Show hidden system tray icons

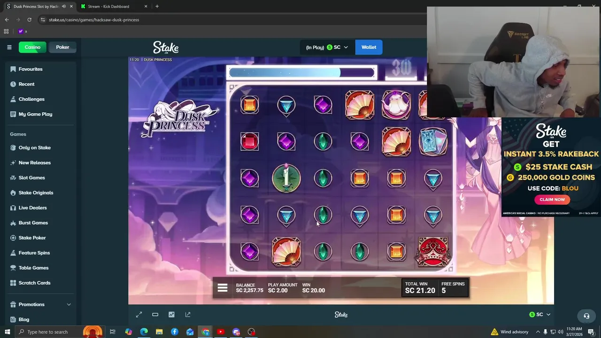[537, 332]
